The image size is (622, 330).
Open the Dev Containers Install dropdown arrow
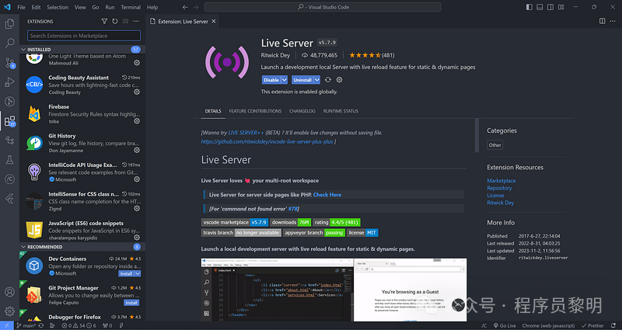click(138, 274)
